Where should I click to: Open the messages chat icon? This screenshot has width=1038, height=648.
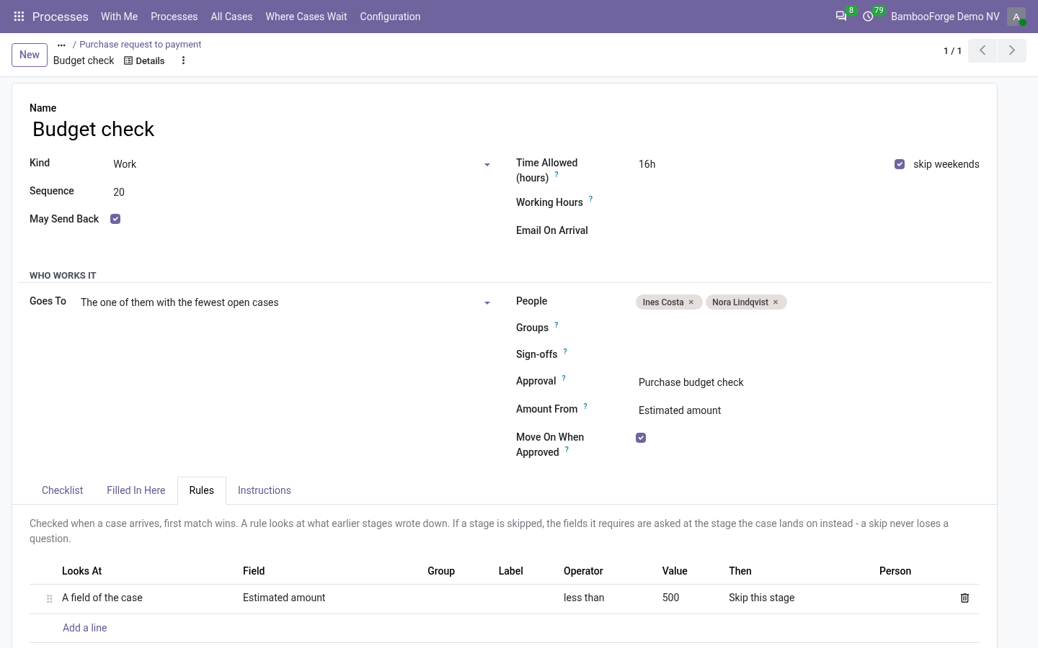pos(840,17)
